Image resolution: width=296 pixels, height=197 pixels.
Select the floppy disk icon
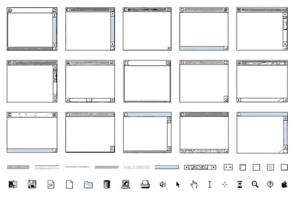click(x=32, y=184)
